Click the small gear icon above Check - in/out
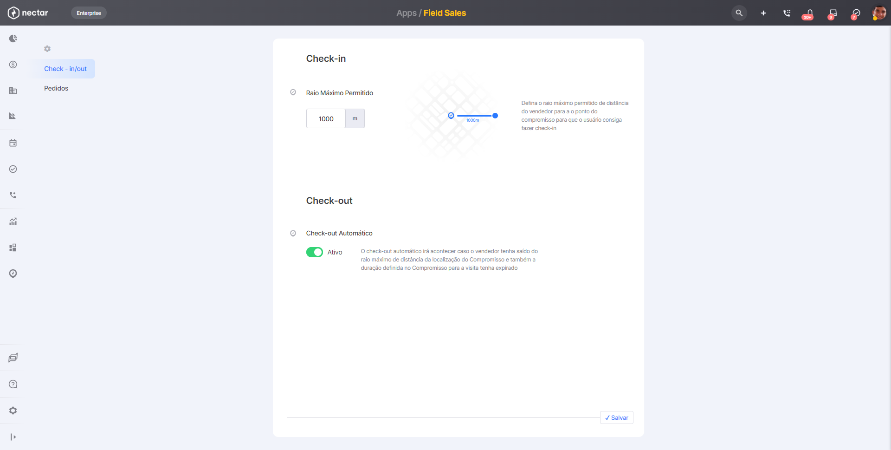This screenshot has height=450, width=891. coord(47,49)
